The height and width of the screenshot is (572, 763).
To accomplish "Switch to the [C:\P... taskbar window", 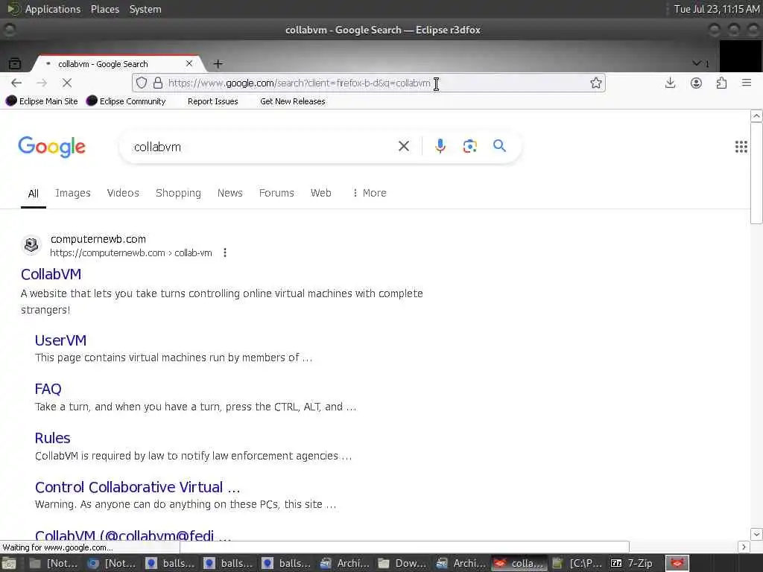I will [x=577, y=563].
